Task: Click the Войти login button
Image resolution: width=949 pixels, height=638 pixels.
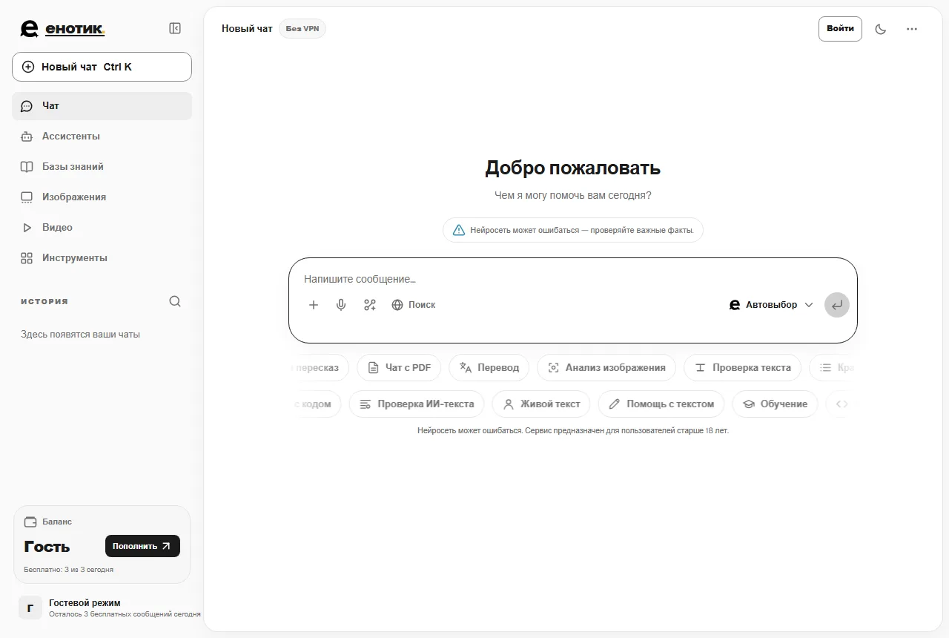Action: tap(840, 29)
